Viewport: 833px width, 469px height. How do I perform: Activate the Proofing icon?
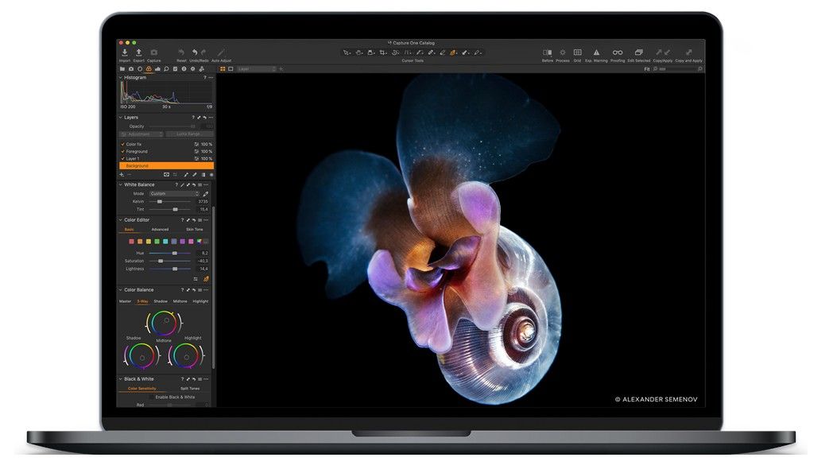[x=618, y=50]
